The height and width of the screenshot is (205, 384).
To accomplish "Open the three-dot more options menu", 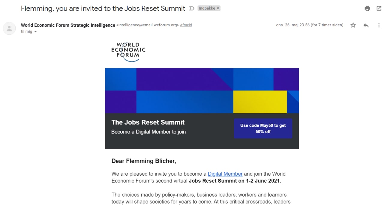I will point(379,25).
